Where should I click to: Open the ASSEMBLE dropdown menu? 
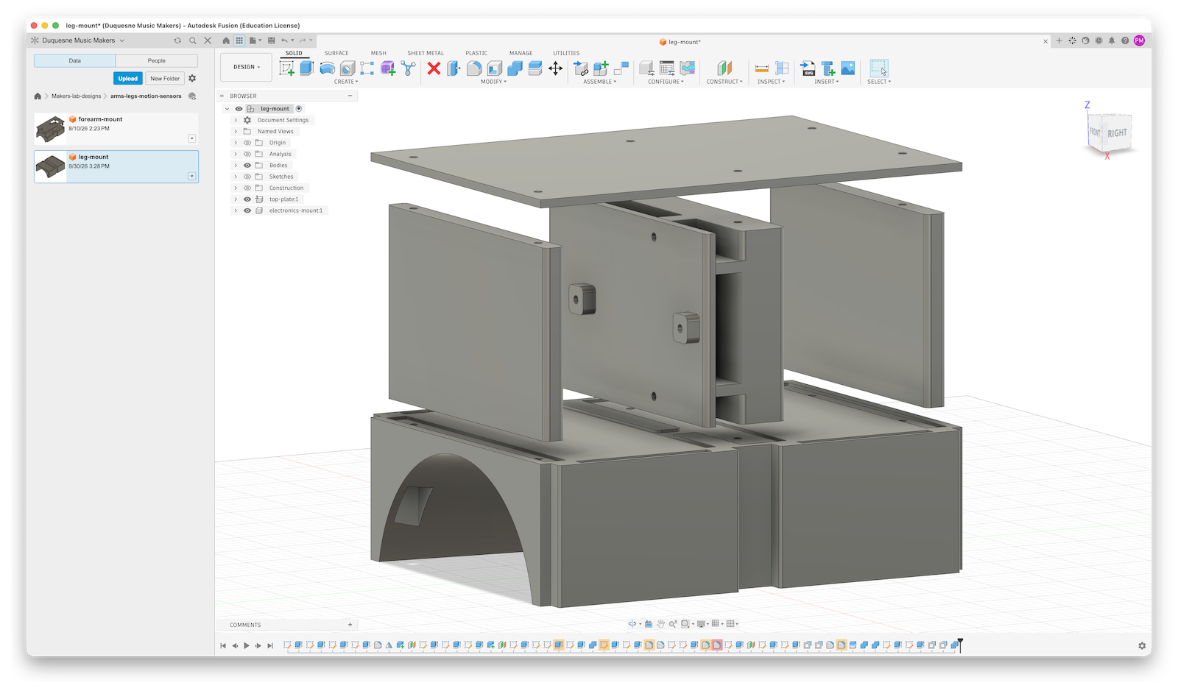pos(600,82)
